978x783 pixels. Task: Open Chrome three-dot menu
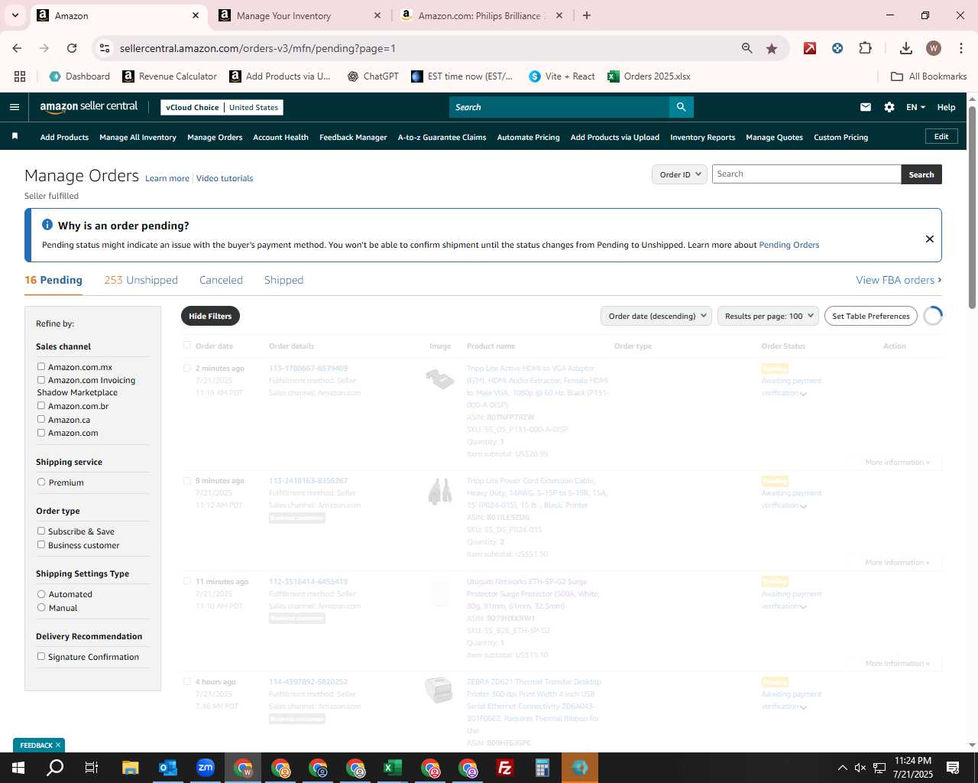pyautogui.click(x=960, y=48)
